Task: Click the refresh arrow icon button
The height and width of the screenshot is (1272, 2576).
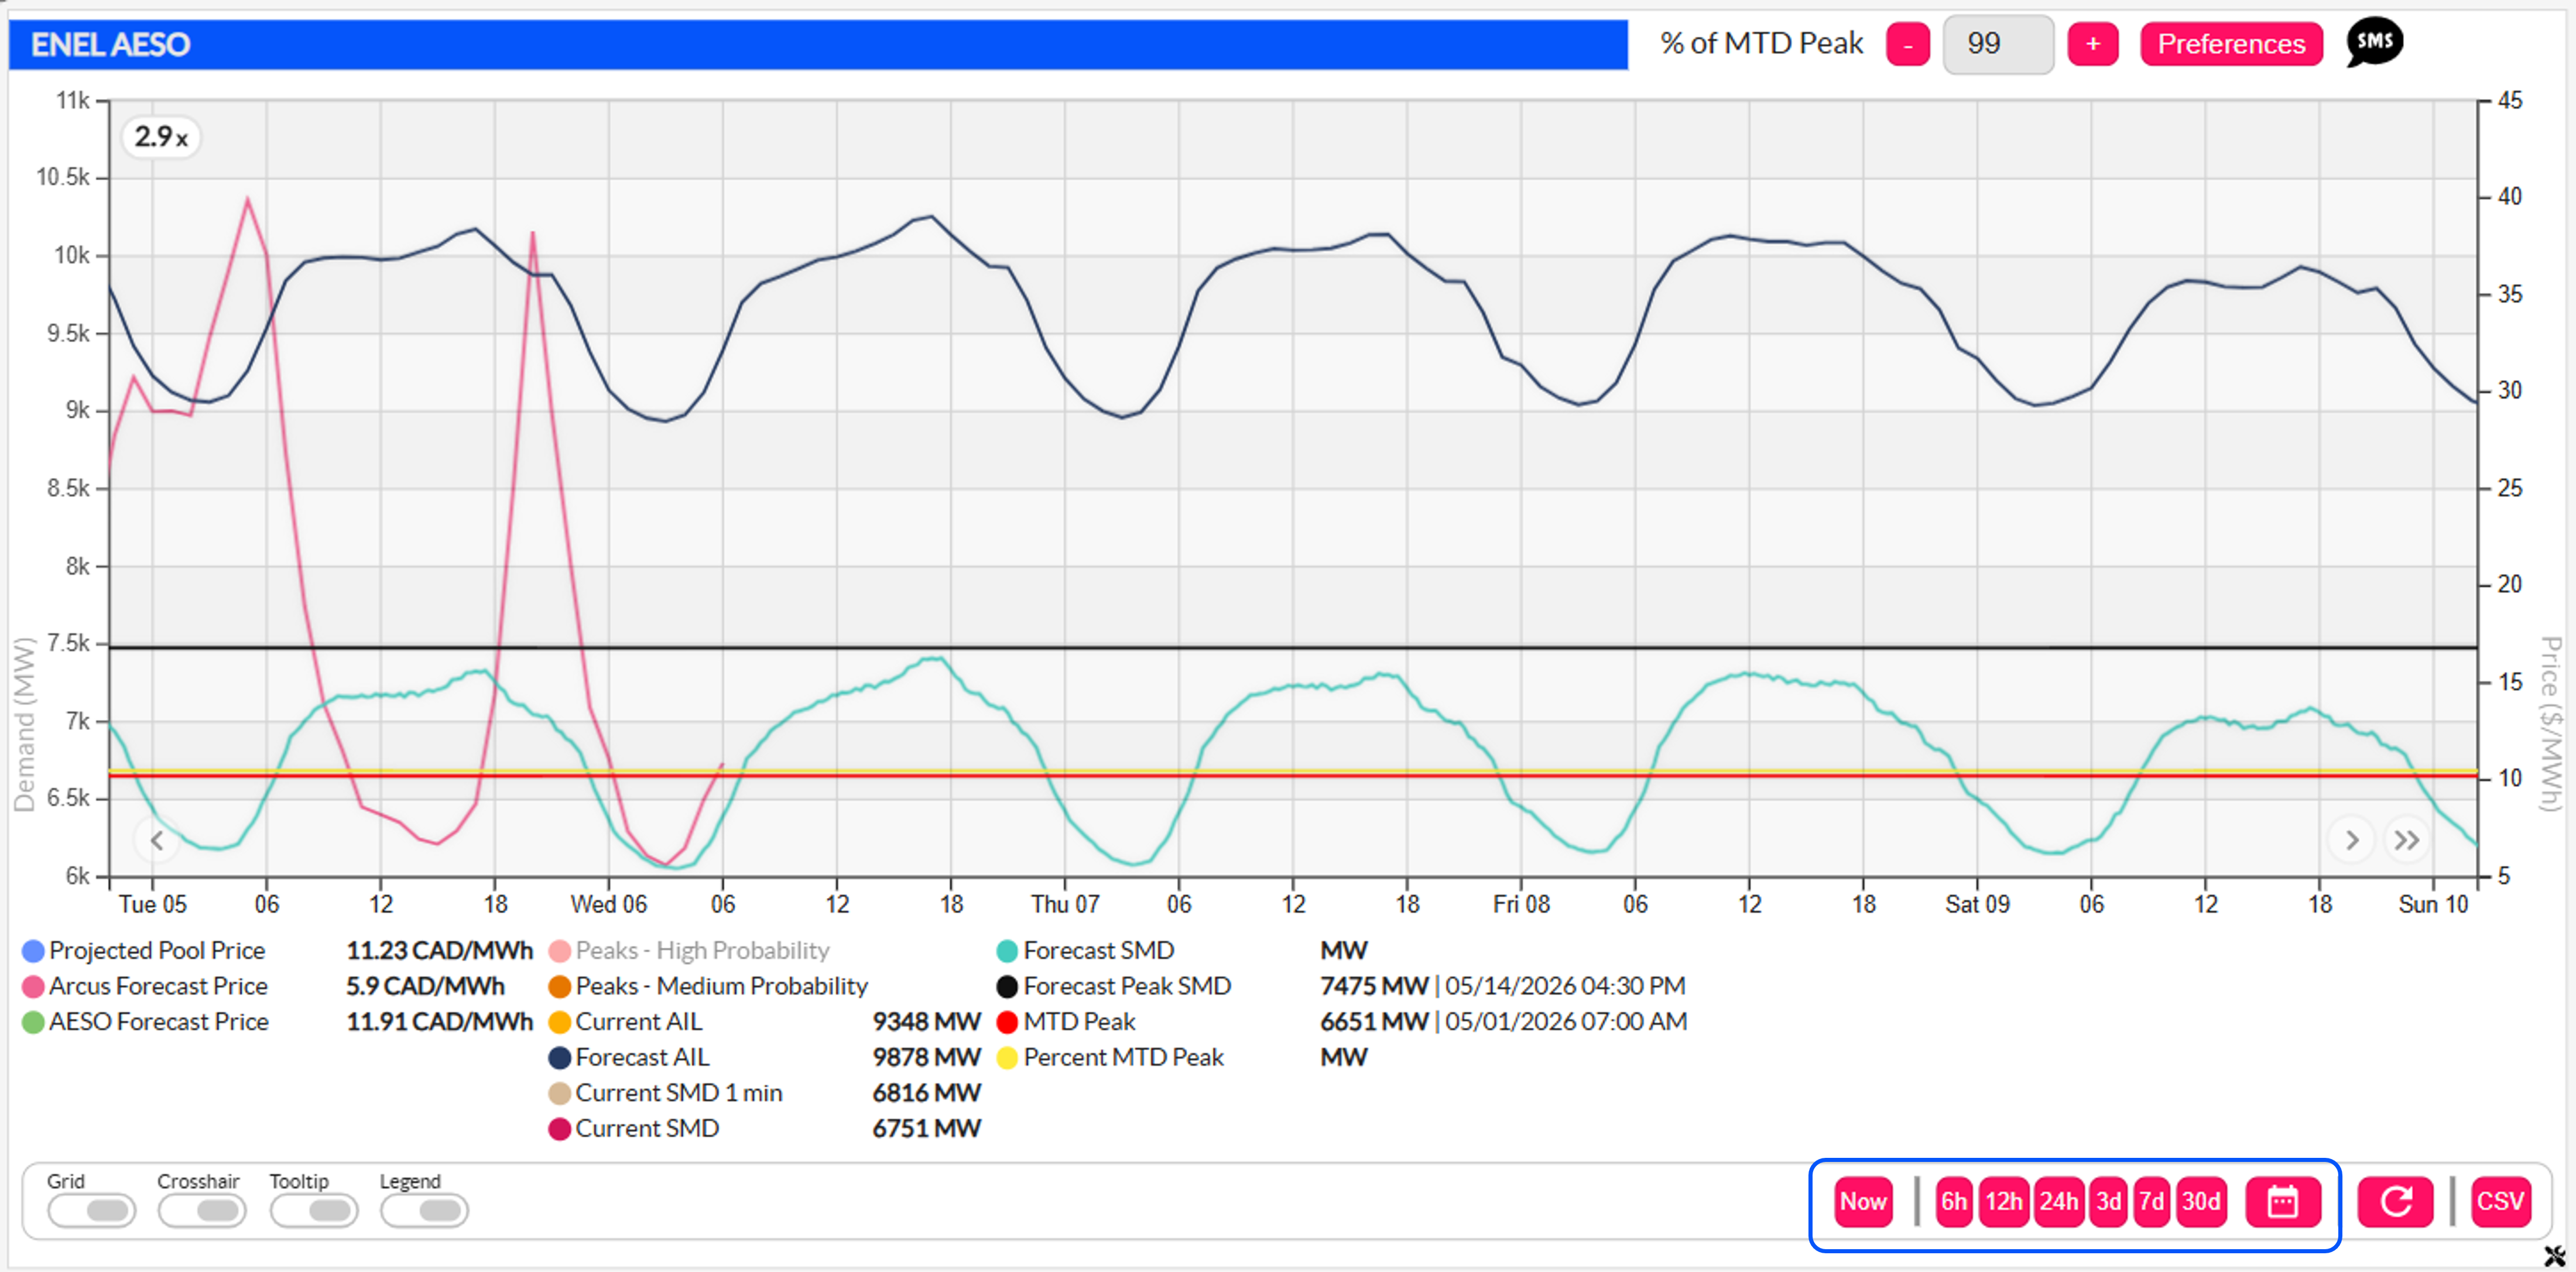Action: 2396,1201
